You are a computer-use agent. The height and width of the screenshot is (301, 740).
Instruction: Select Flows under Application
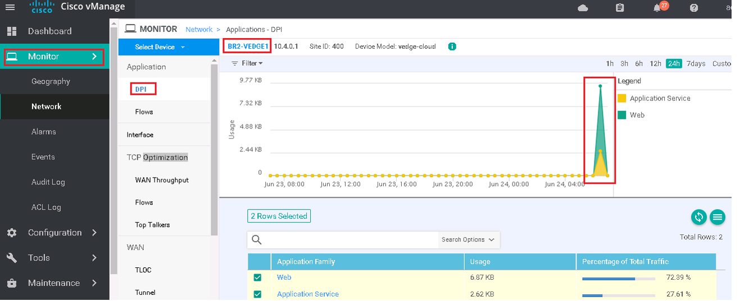coord(144,112)
